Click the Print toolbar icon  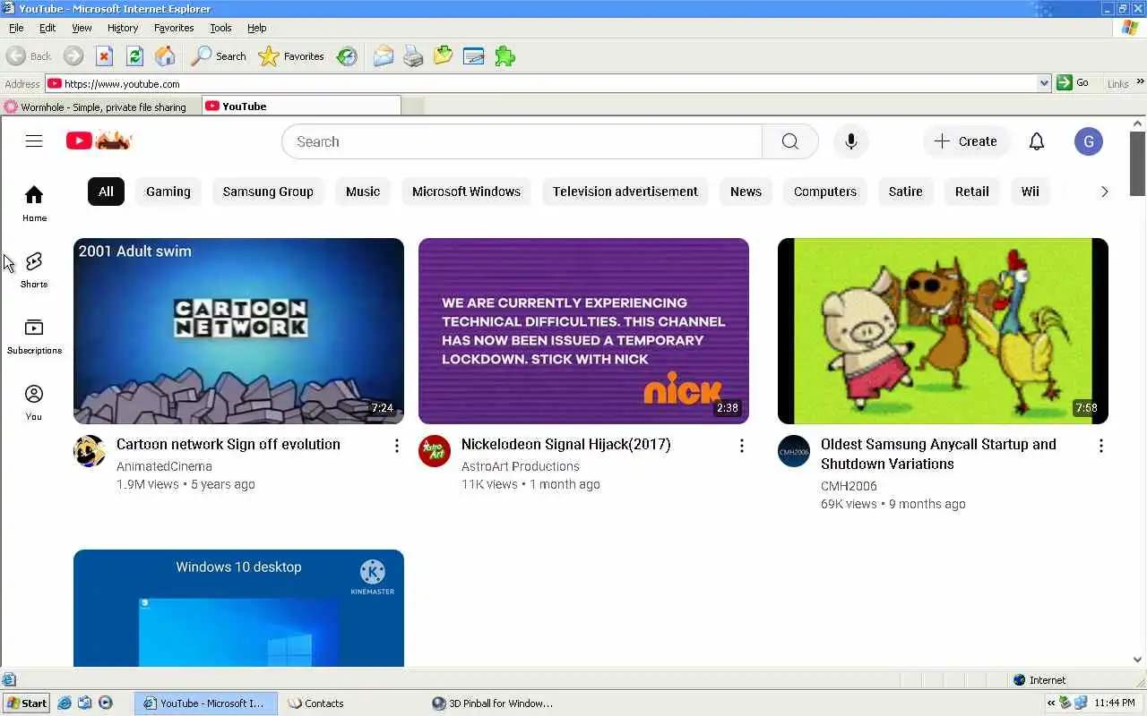(x=413, y=56)
